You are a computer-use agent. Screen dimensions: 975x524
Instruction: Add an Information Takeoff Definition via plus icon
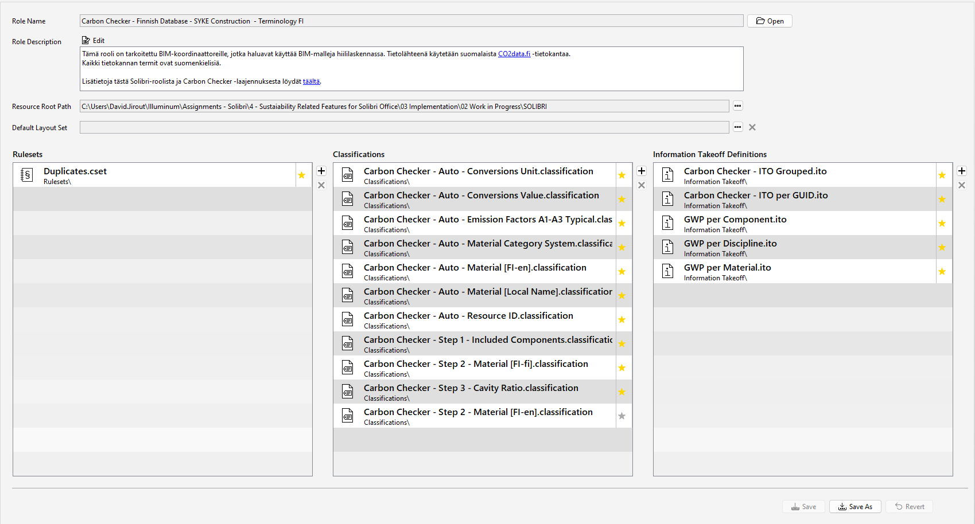962,171
